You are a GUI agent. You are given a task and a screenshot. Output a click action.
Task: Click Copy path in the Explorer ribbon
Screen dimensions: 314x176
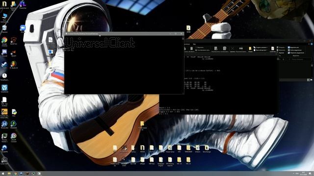tap(202, 50)
